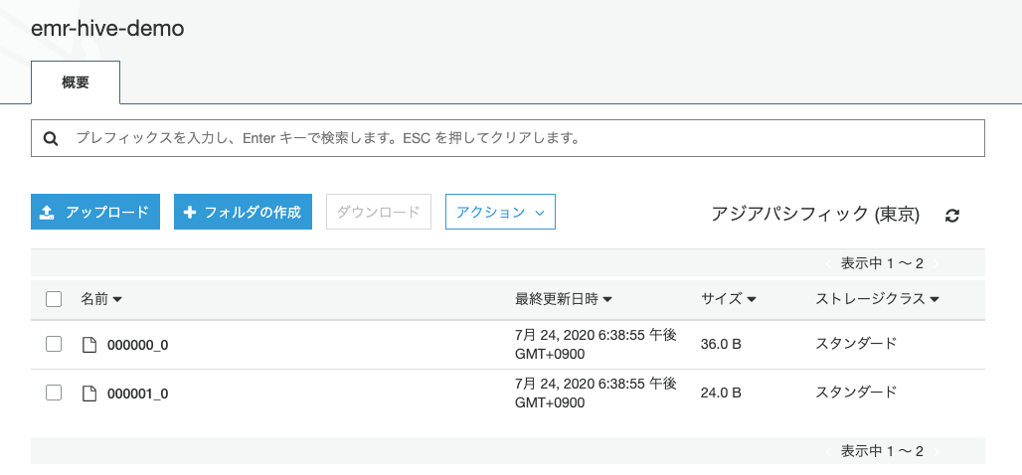Click the upload icon on the アップロード button
Viewport: 1022px width, 475px height.
(x=48, y=213)
